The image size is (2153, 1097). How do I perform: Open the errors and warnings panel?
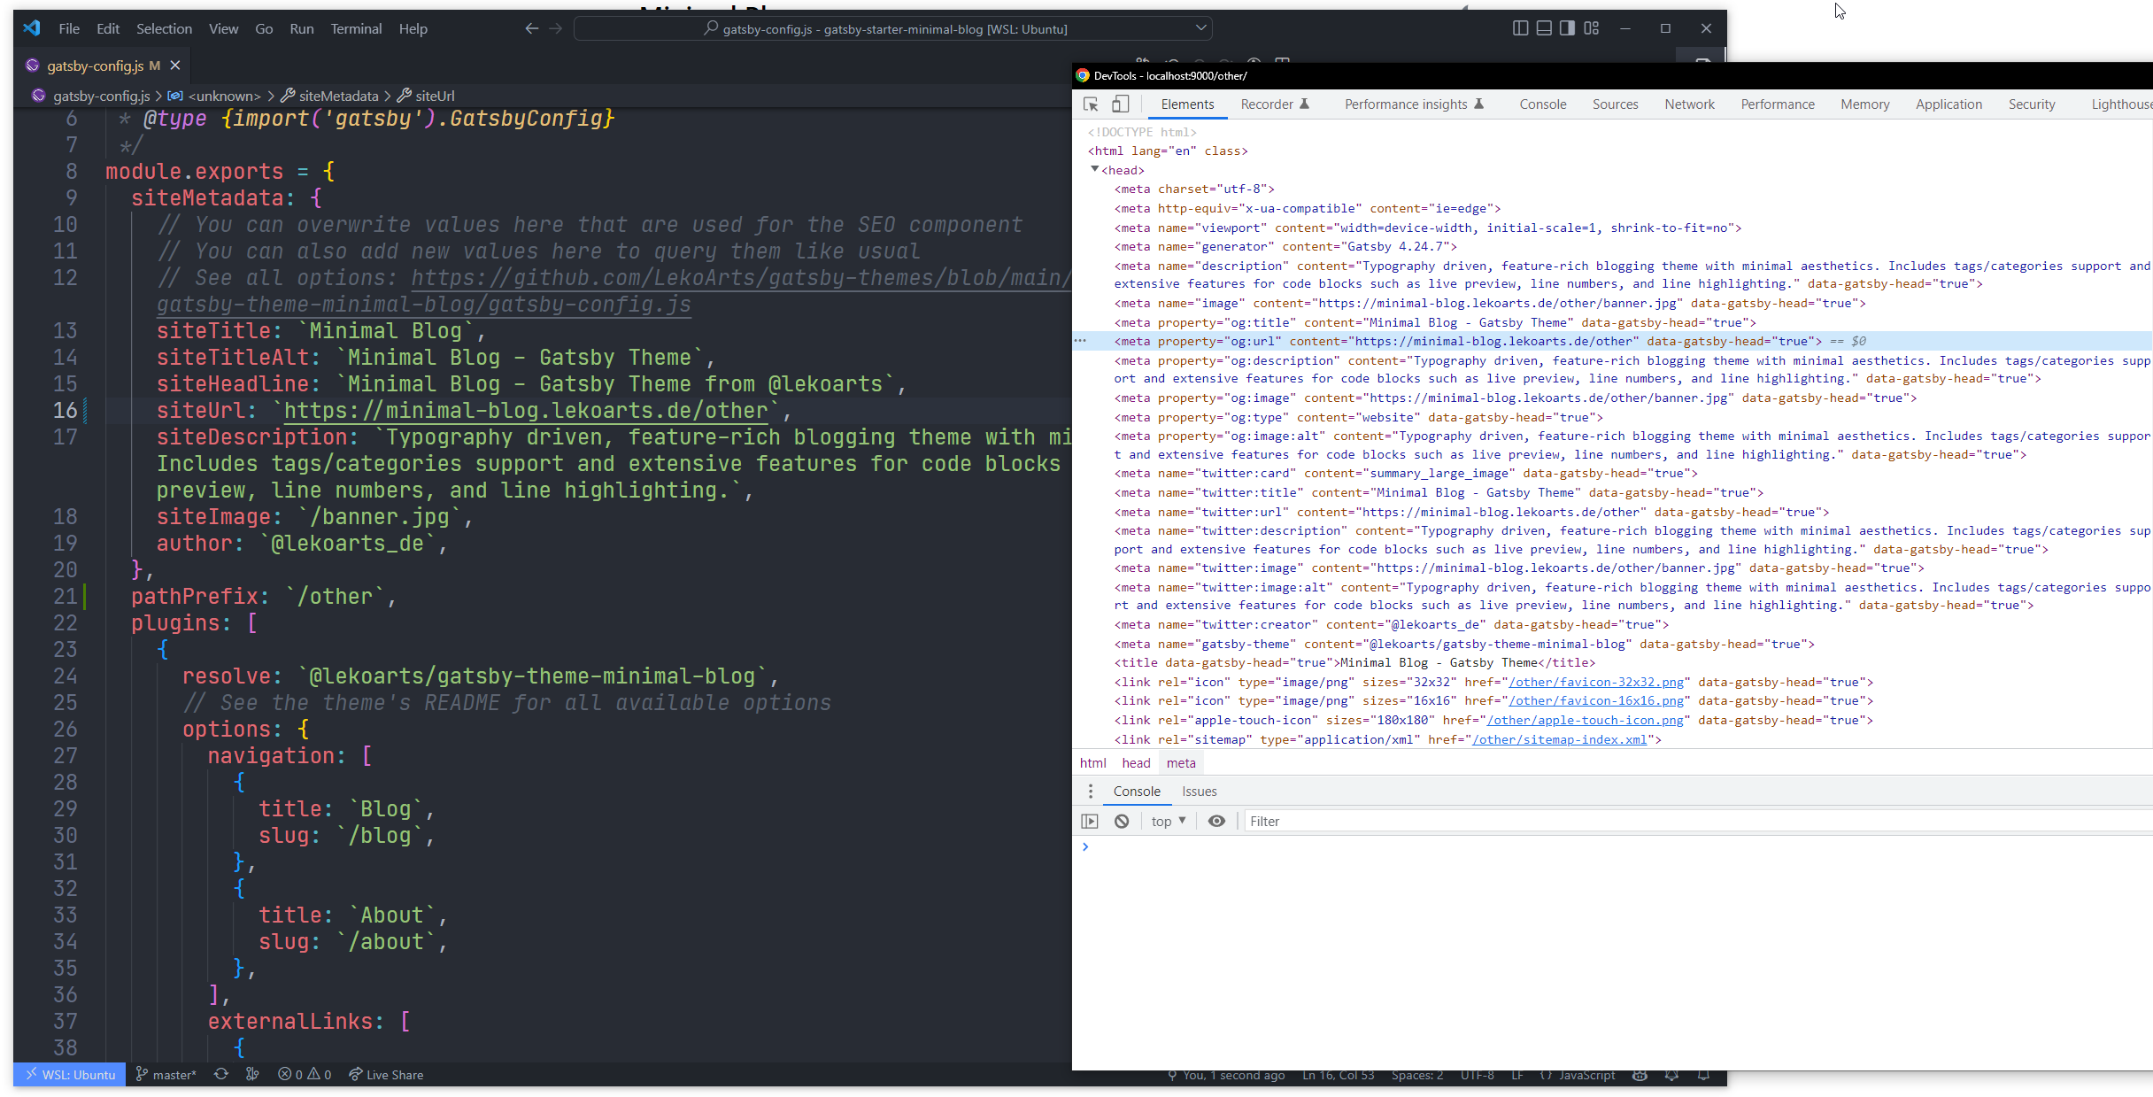coord(303,1074)
